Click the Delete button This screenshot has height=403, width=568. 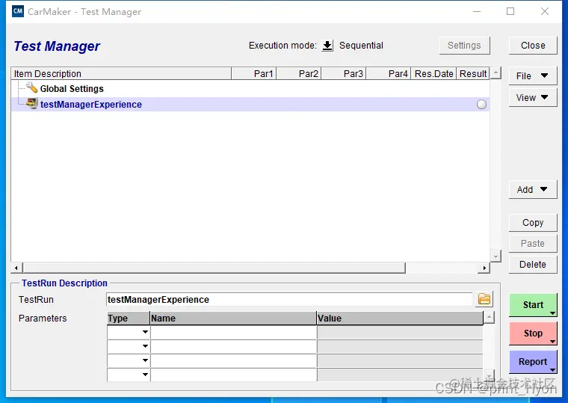coord(532,265)
